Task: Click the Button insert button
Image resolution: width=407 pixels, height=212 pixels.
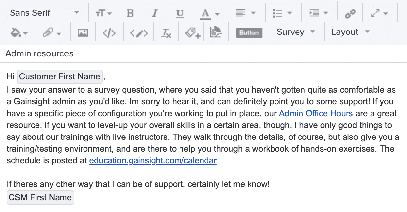Action: 249,32
